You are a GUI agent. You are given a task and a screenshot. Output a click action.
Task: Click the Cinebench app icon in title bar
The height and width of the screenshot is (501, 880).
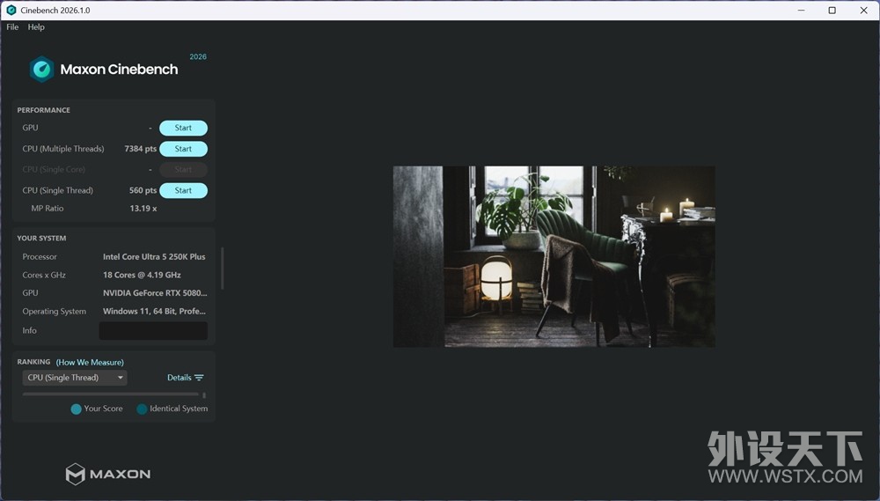(x=11, y=10)
